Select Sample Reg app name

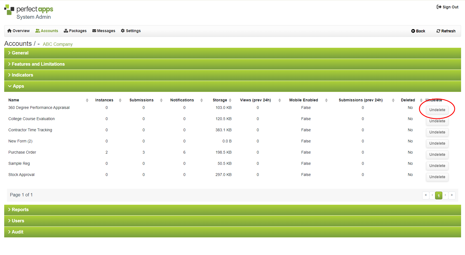(19, 164)
